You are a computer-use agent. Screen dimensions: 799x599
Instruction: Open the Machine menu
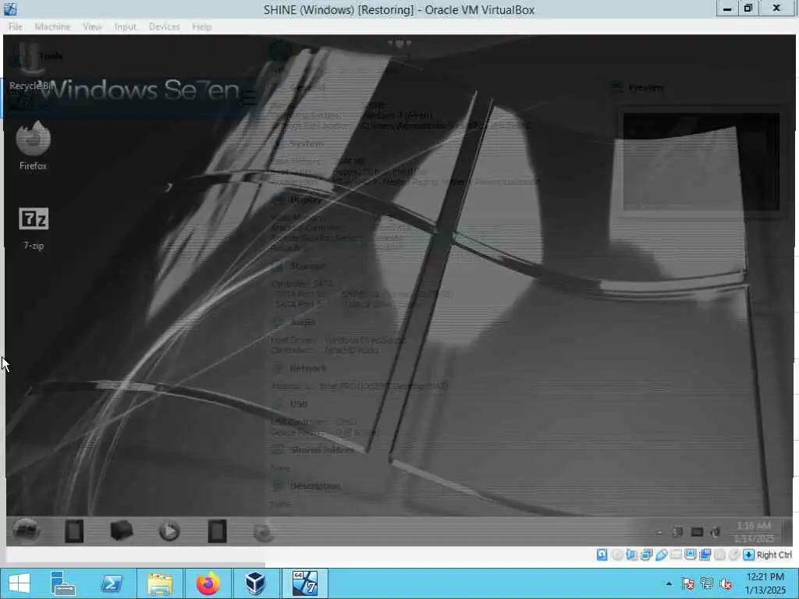point(52,27)
